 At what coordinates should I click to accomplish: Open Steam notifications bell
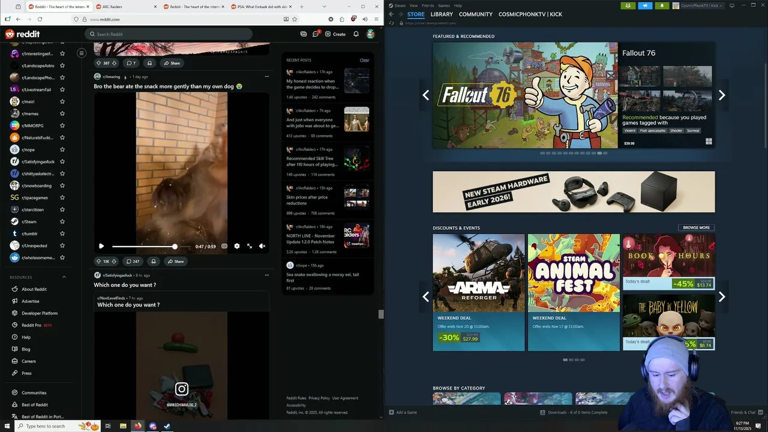click(x=662, y=5)
